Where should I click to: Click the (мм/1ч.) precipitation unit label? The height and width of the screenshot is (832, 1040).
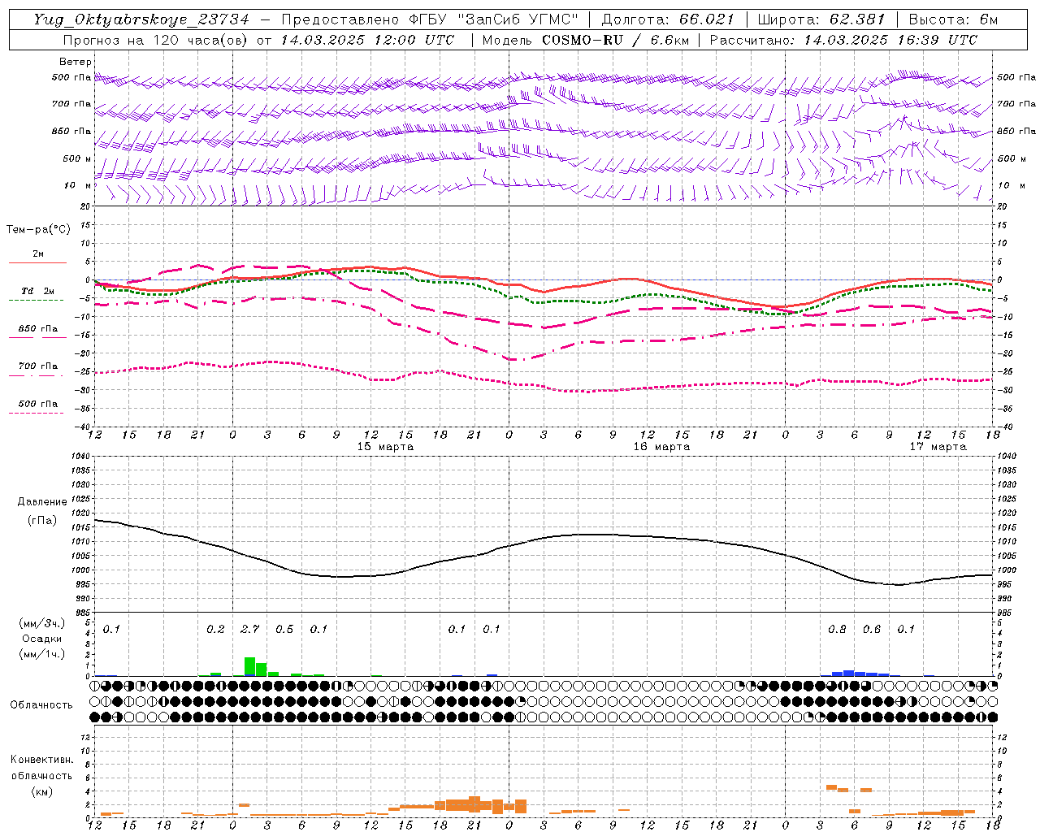tap(41, 653)
